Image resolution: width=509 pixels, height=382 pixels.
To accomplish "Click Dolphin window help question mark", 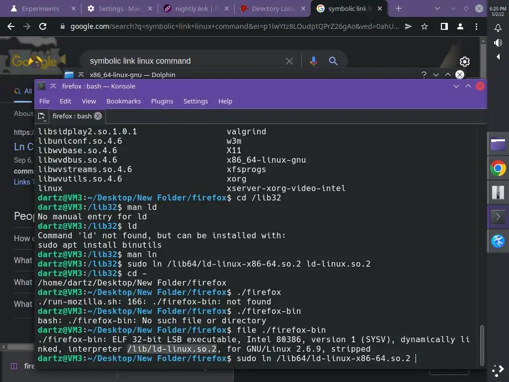I will point(424,75).
